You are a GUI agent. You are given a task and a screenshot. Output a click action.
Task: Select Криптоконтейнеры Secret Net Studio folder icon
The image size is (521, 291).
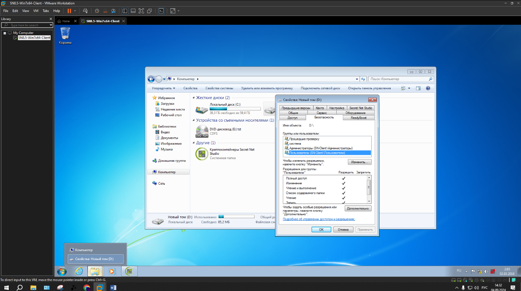pyautogui.click(x=202, y=154)
